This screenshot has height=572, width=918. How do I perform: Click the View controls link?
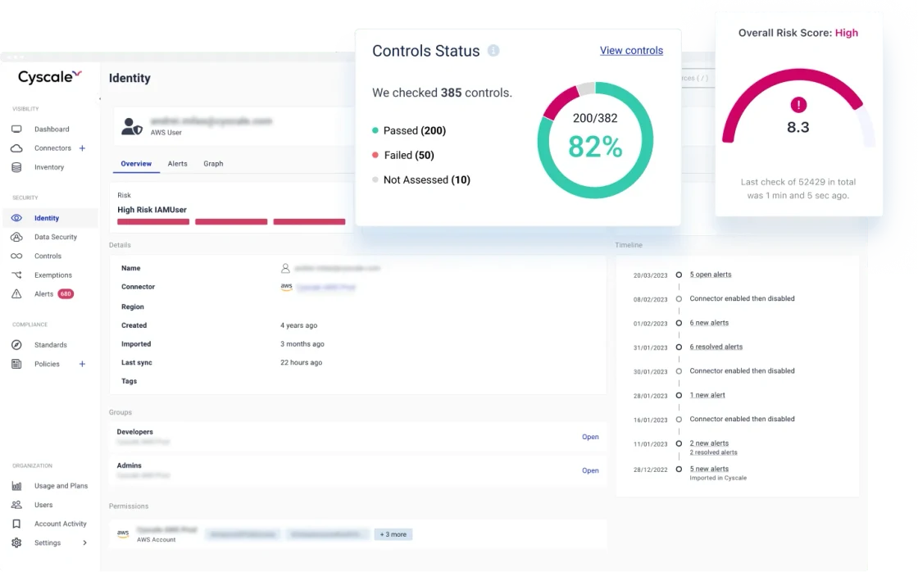[x=631, y=50]
